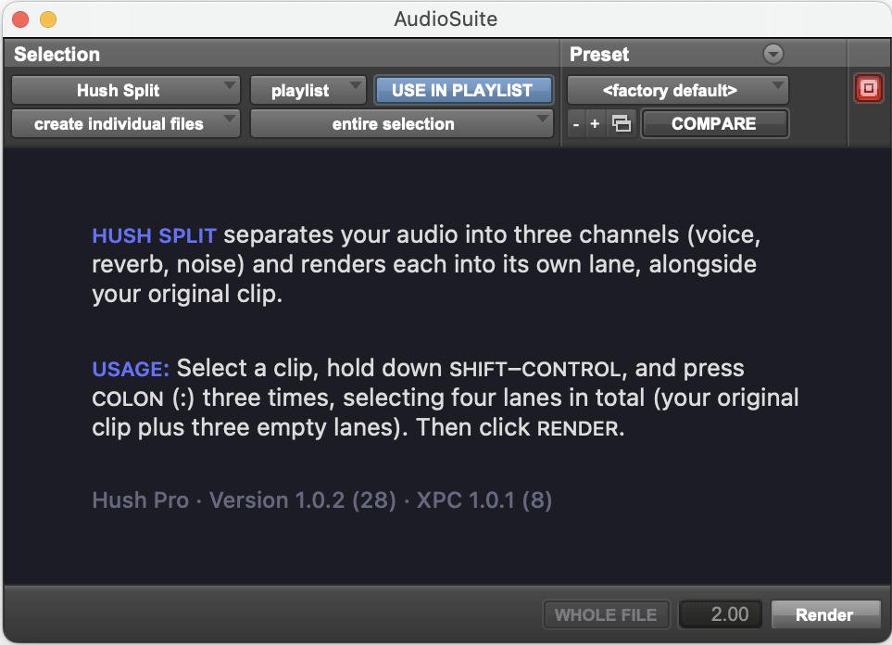Screen dimensions: 892x645
Task: Open the playlist processing output dropdown
Action: tap(308, 91)
